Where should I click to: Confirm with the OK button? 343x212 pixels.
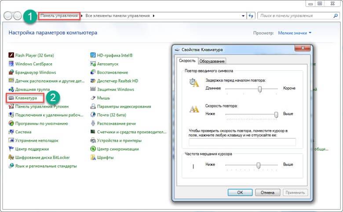[x=240, y=192]
